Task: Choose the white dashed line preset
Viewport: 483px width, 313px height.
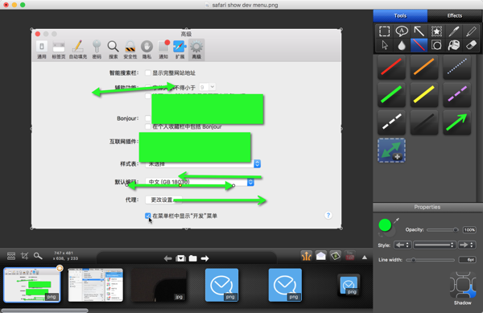Action: (x=391, y=121)
